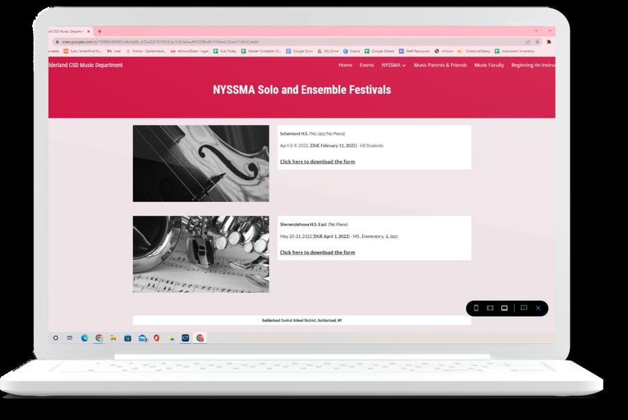Open the Gmail mail bookmark
The height and width of the screenshot is (420, 628).
coord(114,51)
